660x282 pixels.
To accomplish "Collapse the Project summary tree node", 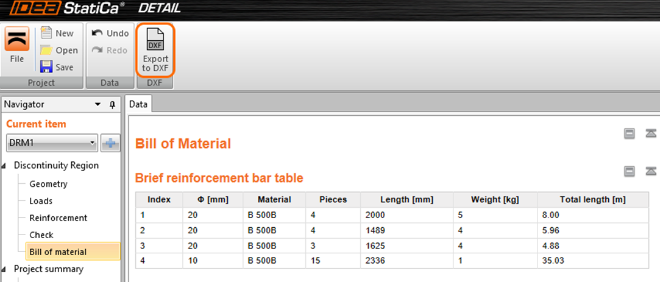I will point(4,269).
